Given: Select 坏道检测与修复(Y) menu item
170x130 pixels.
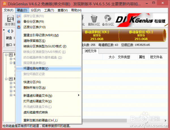Looking at the screenshot, I should coord(48,68).
